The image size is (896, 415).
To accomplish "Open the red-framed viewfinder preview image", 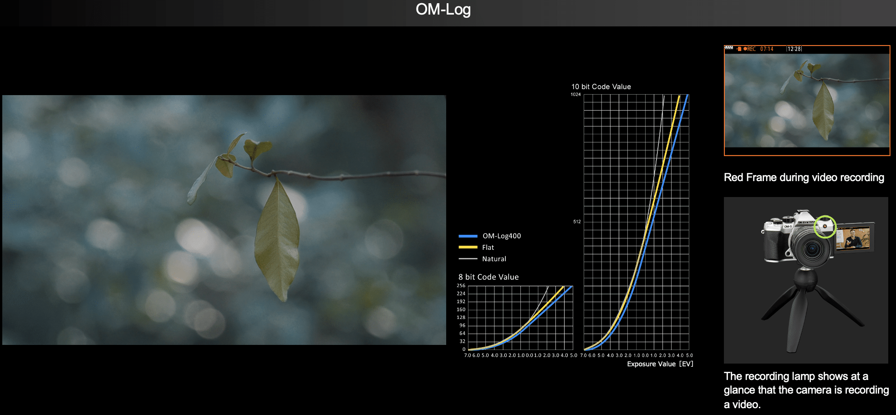I will coord(807,101).
